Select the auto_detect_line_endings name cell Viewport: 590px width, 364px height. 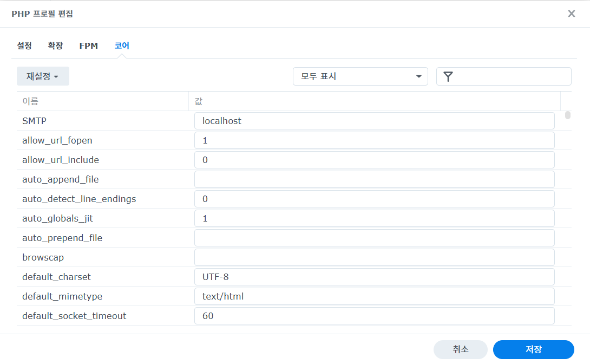[102, 199]
